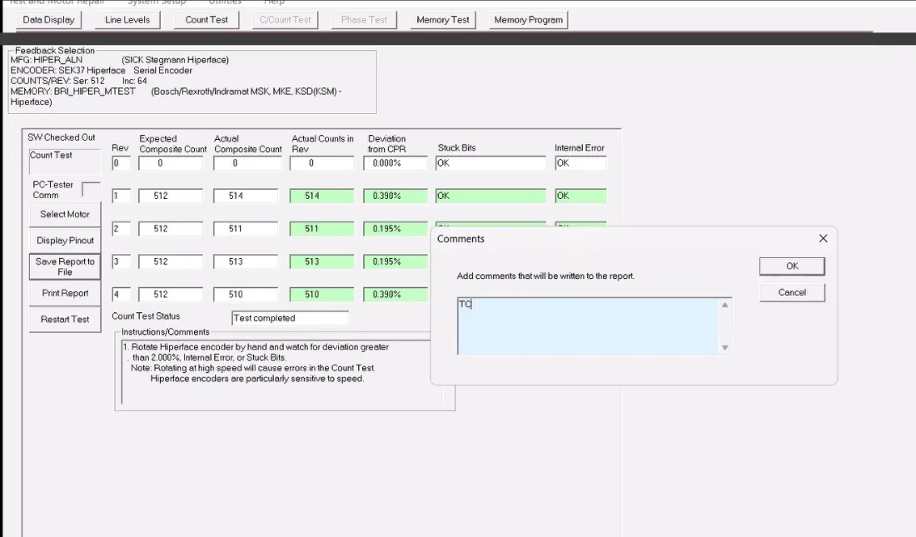Select the Count Test tab button
The image size is (916, 537).
pyautogui.click(x=207, y=20)
